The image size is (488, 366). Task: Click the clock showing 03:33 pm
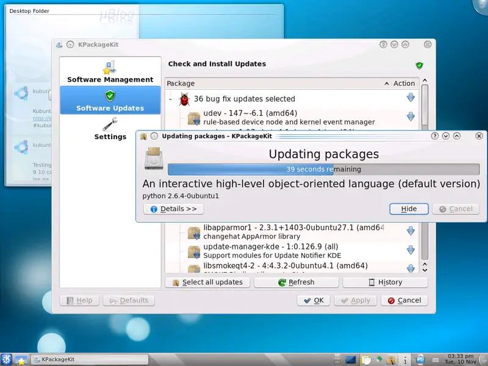(x=461, y=359)
